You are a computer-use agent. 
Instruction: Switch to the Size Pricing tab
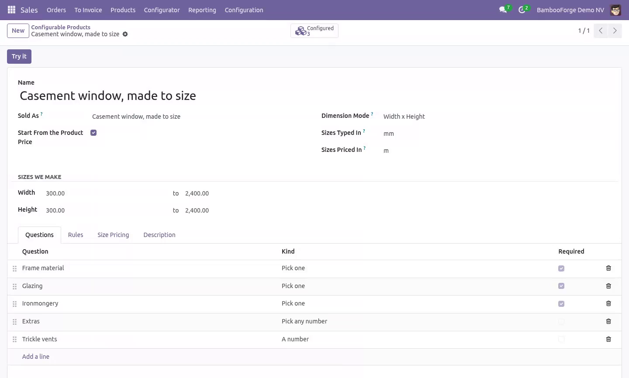113,235
